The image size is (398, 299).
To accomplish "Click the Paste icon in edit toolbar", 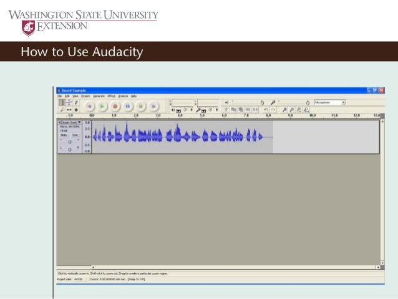I will point(241,109).
